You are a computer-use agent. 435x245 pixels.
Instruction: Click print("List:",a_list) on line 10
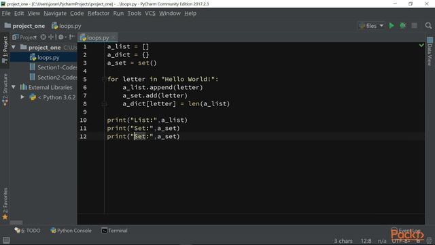point(147,120)
